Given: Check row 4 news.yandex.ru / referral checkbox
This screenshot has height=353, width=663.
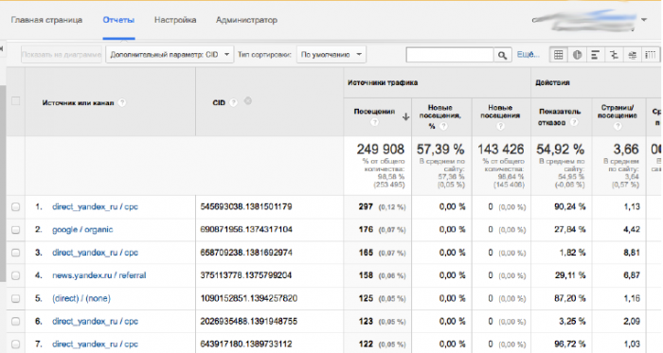Looking at the screenshot, I should 16,275.
